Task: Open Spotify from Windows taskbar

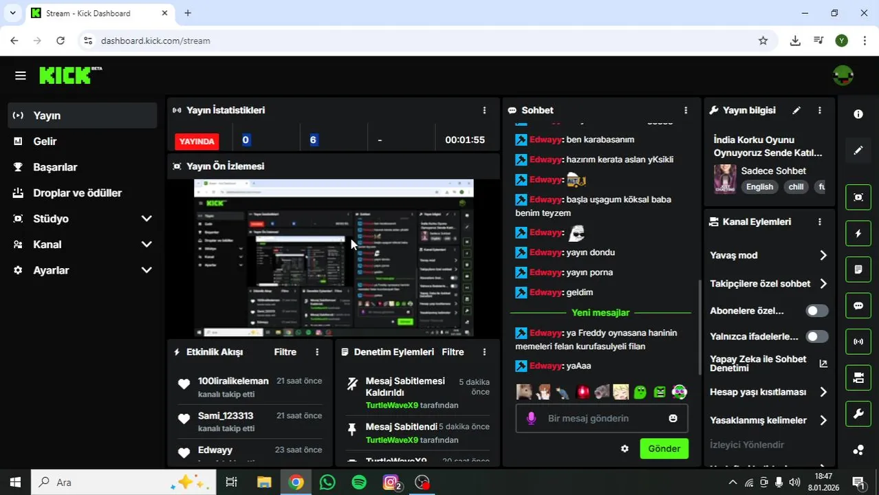Action: [359, 483]
